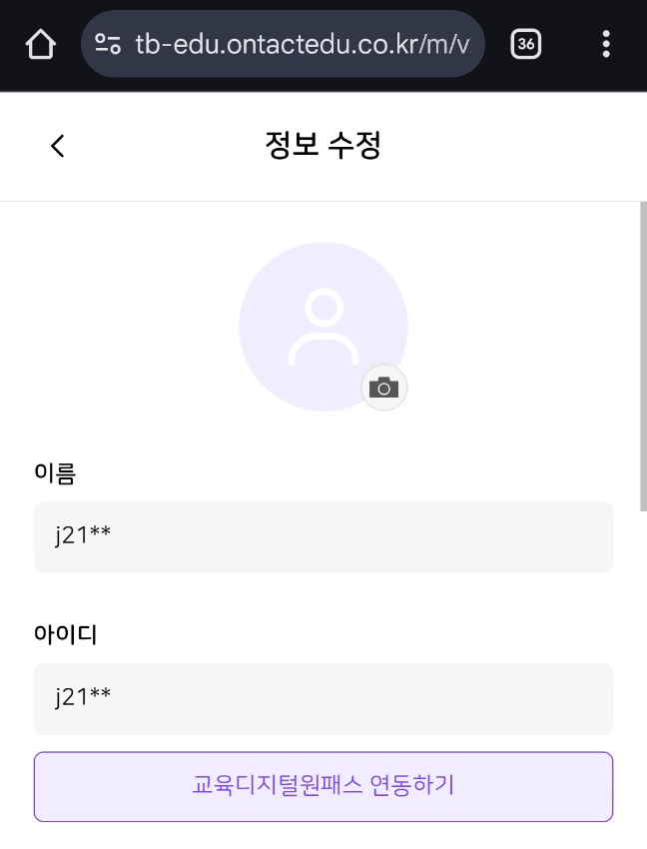647x849 pixels.
Task: Open the tab switcher showing 36 tabs
Action: point(526,44)
